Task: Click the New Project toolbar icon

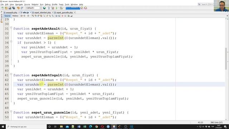Action: point(6,8)
